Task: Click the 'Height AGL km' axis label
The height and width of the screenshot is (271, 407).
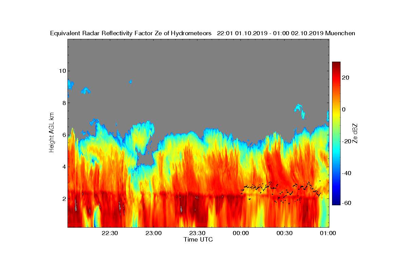Action: pos(52,133)
